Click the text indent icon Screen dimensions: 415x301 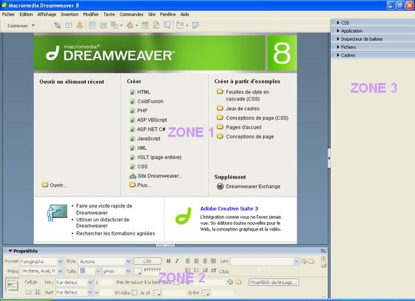214,271
